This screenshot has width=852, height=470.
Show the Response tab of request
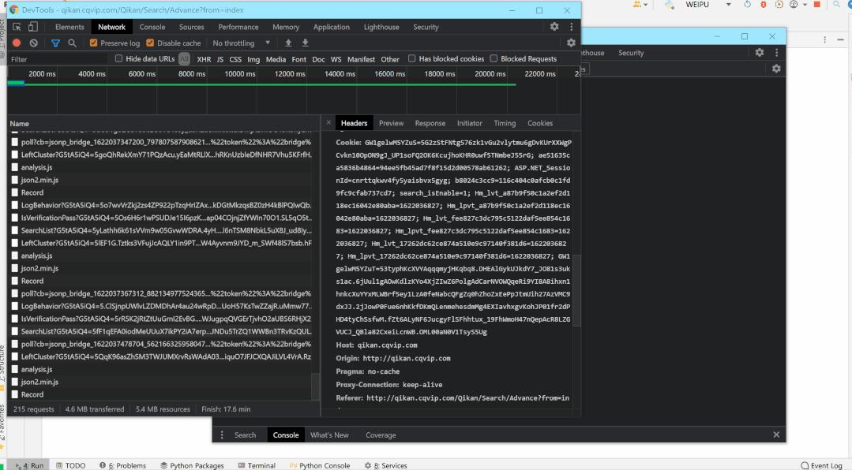tap(430, 123)
